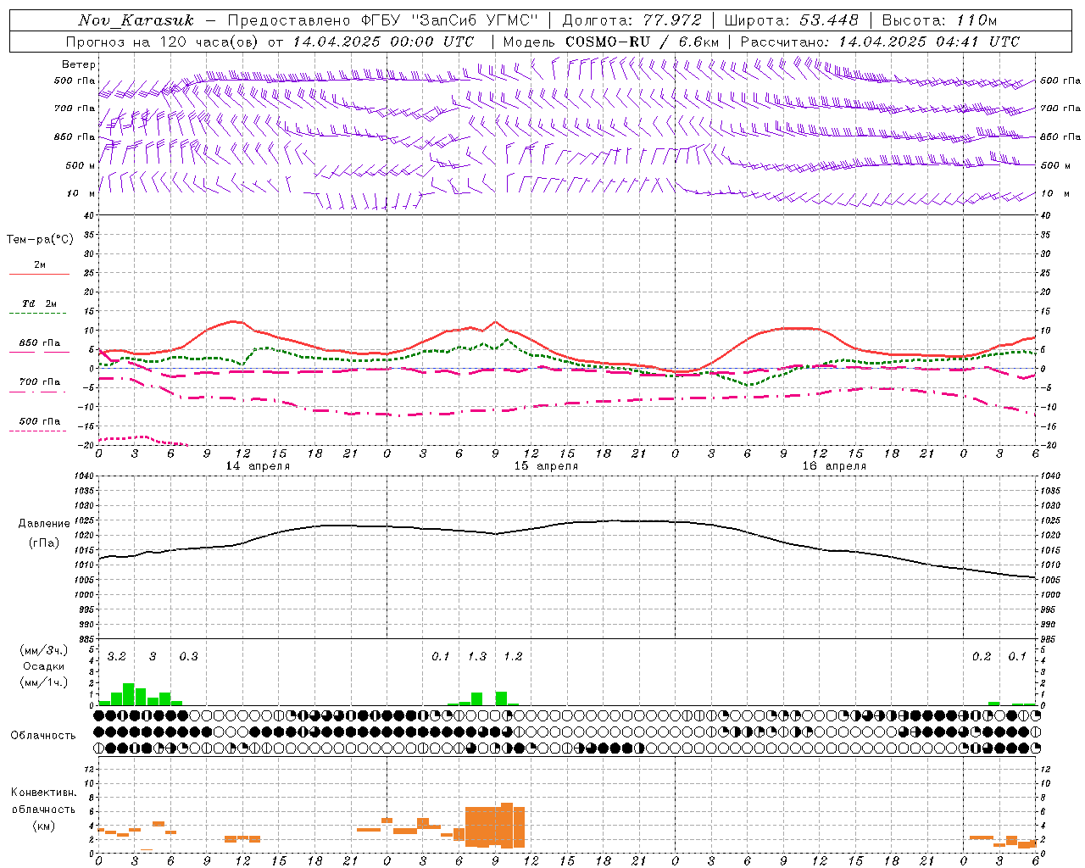This screenshot has width=1085, height=868.
Task: Click the '14 апреля' date label
Action: click(x=258, y=466)
